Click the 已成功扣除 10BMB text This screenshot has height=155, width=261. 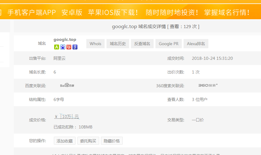tap(73, 127)
